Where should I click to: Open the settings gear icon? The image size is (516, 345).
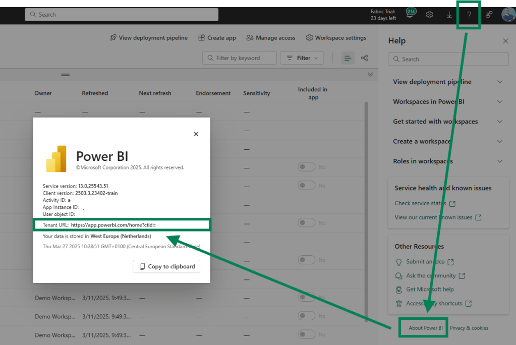tap(430, 15)
